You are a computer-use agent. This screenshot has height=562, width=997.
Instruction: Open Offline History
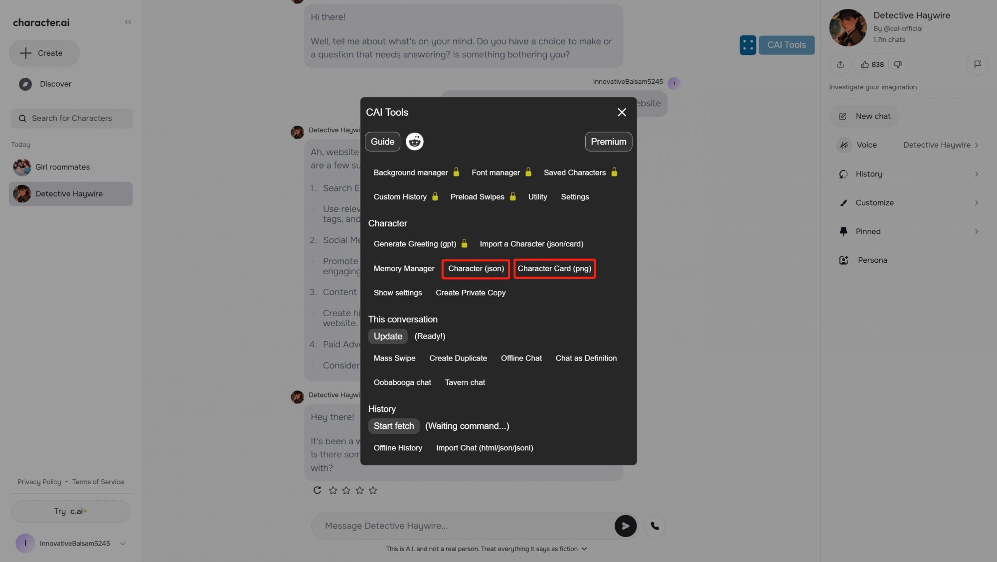click(x=397, y=448)
